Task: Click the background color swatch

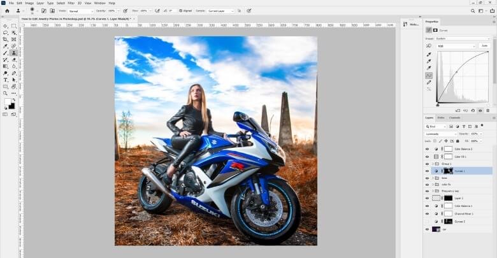Action: pos(11,106)
